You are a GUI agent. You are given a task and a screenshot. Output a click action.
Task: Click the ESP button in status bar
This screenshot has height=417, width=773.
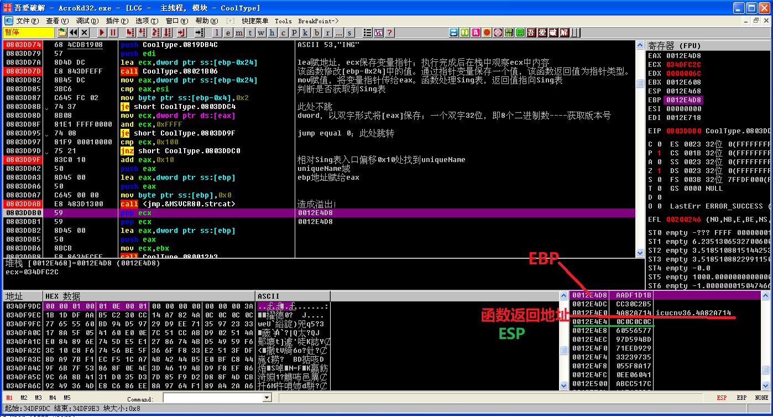[x=723, y=397]
